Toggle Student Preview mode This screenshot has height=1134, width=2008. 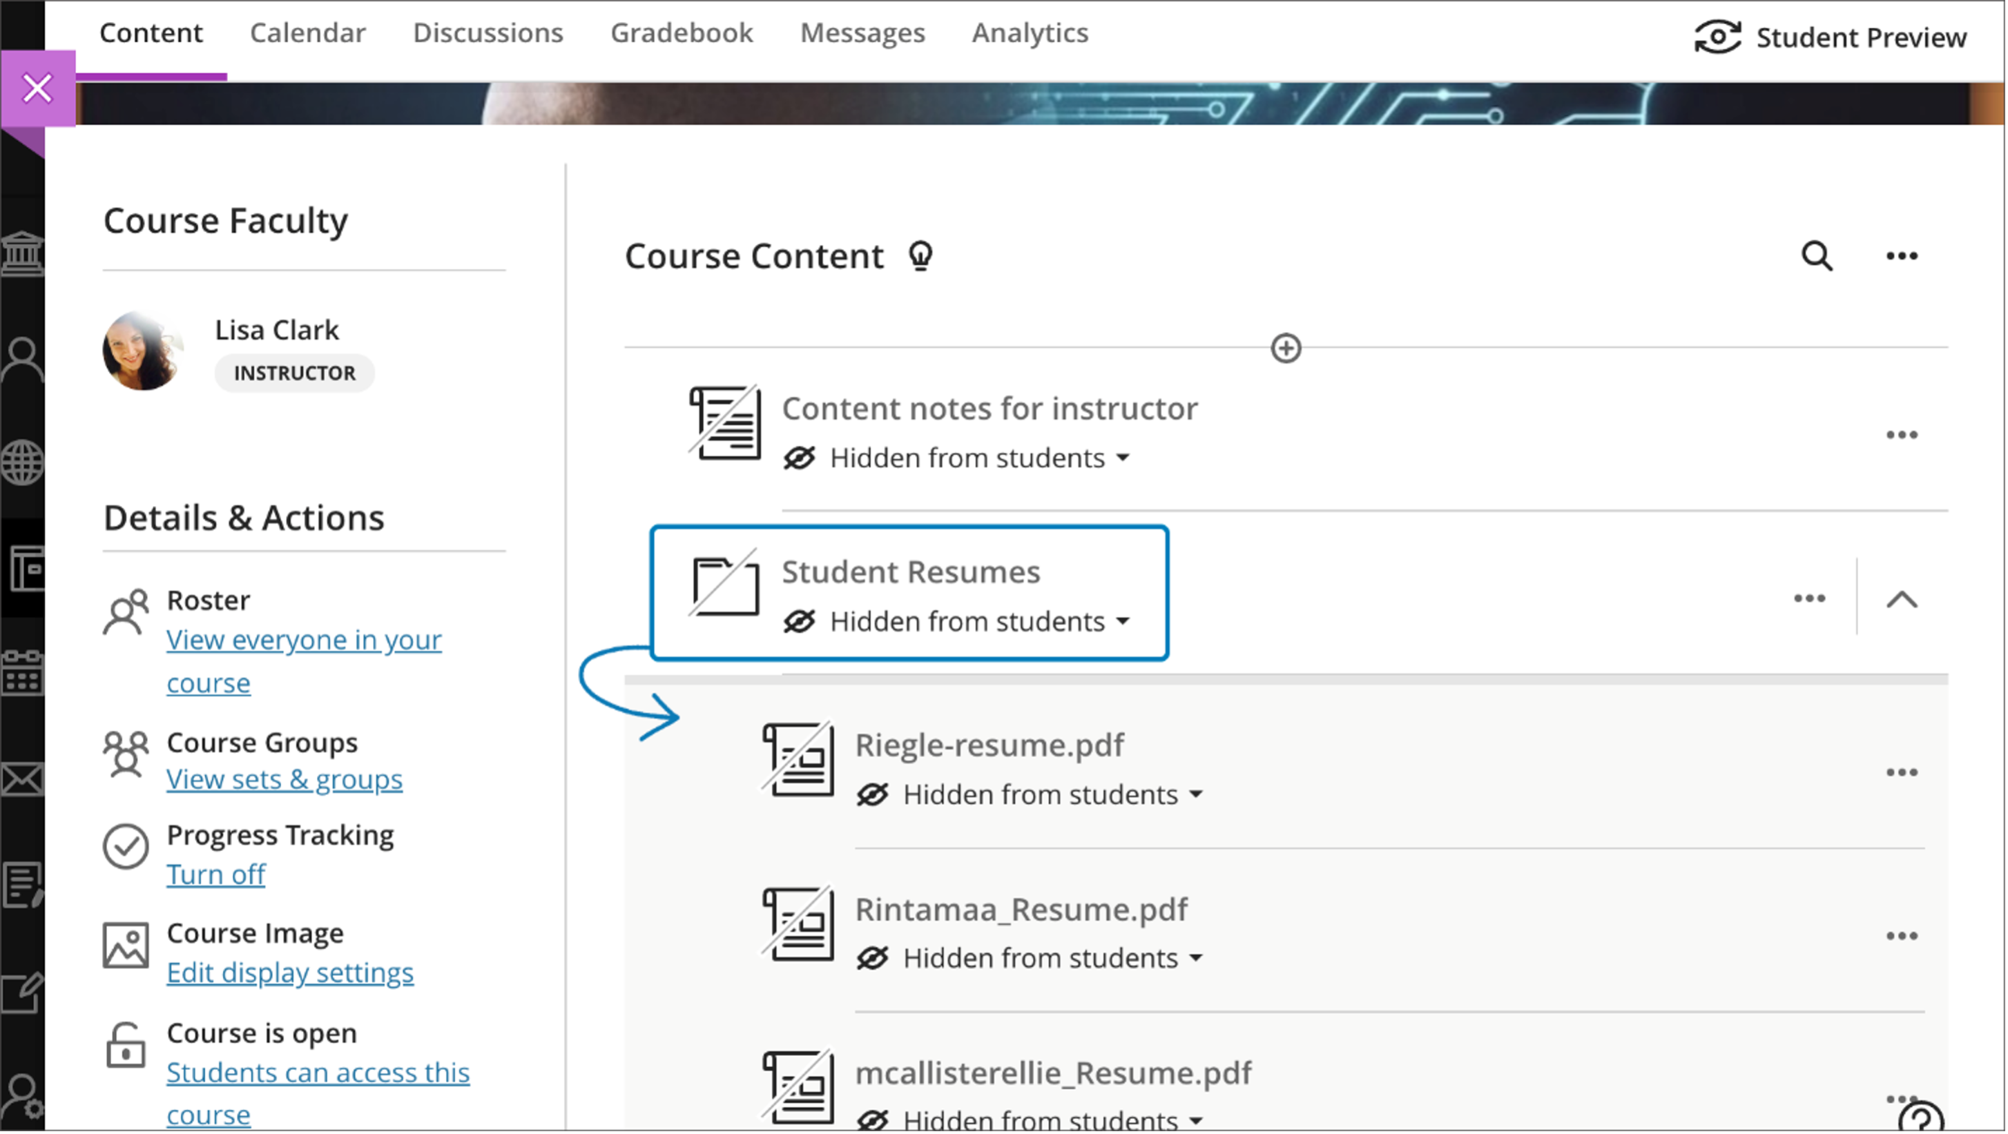coord(1831,37)
